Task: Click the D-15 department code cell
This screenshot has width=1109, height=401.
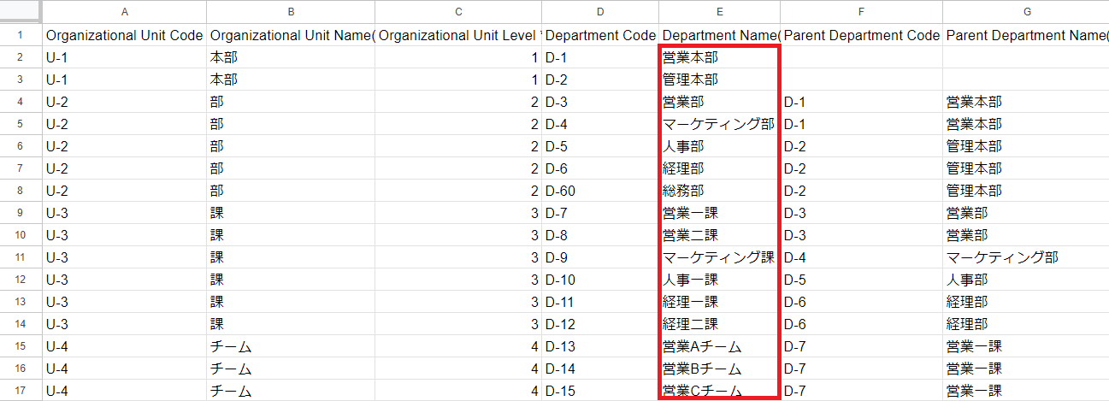Action: coord(600,391)
